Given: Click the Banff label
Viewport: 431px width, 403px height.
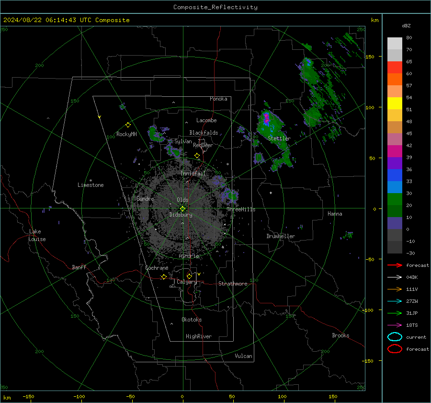Looking at the screenshot, I should pos(79,267).
